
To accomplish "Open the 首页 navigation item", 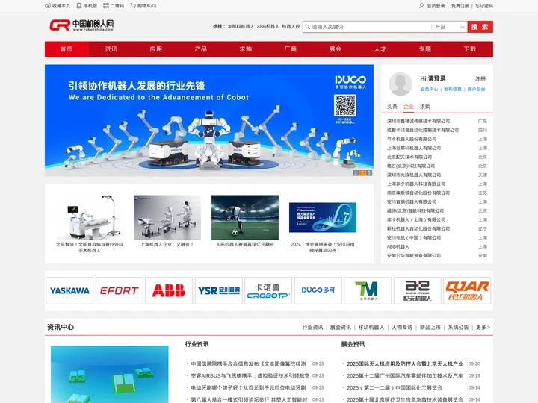I will tap(67, 49).
